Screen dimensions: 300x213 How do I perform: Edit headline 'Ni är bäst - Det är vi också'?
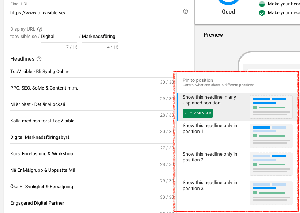pos(92,104)
